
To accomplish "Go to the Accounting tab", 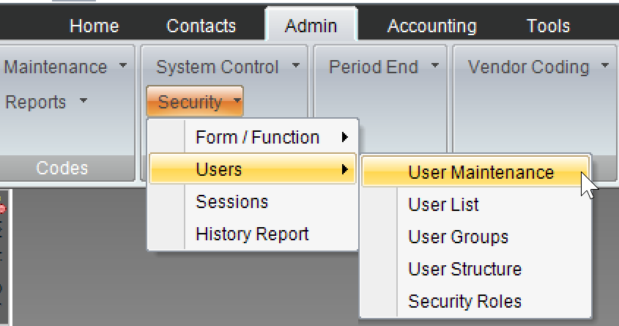I will click(x=431, y=26).
